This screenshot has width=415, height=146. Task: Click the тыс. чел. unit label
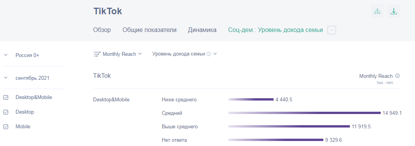coord(385,83)
